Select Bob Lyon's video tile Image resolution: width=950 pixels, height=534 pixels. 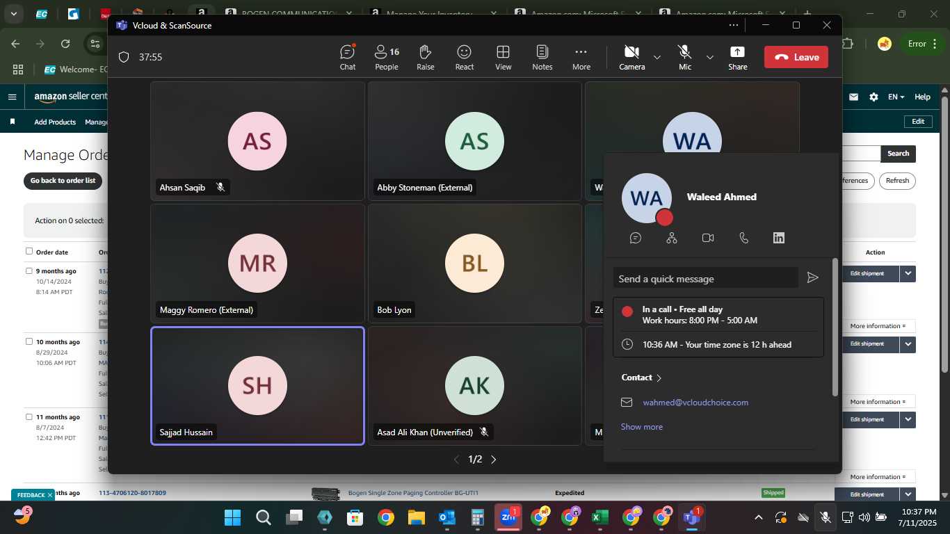[474, 264]
